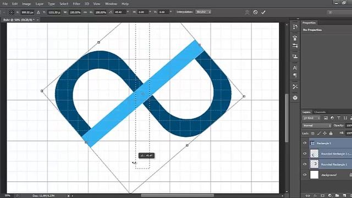Cancel the transform with the no-entry icon

[x=255, y=12]
